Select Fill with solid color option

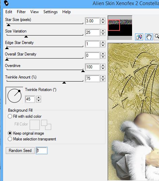tap(10, 116)
